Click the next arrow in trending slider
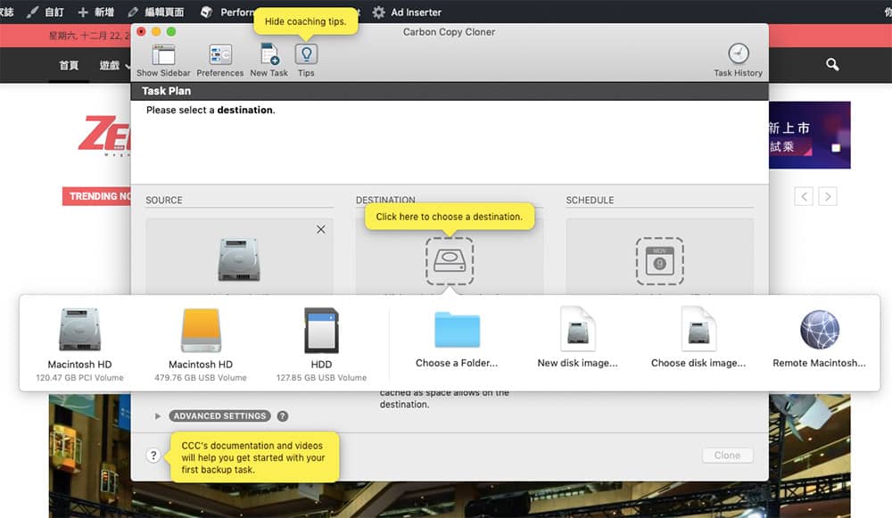This screenshot has height=518, width=892. pos(828,197)
